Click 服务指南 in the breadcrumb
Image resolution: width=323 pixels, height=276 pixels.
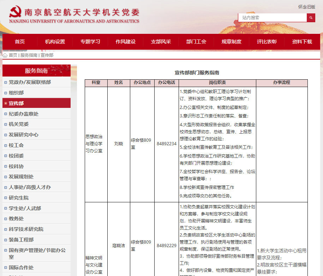pos(29,55)
